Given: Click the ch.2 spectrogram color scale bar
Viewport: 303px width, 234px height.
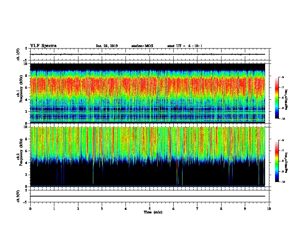Looking at the screenshot, I should pos(277,161).
